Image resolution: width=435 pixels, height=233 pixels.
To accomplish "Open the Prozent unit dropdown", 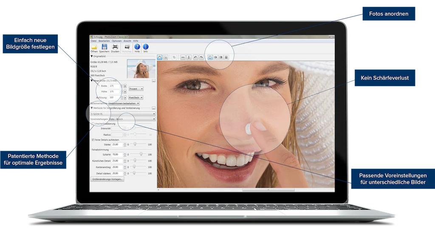I will [136, 89].
